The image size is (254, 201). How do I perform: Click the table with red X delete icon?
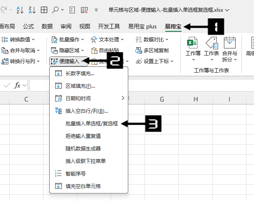tap(84, 10)
